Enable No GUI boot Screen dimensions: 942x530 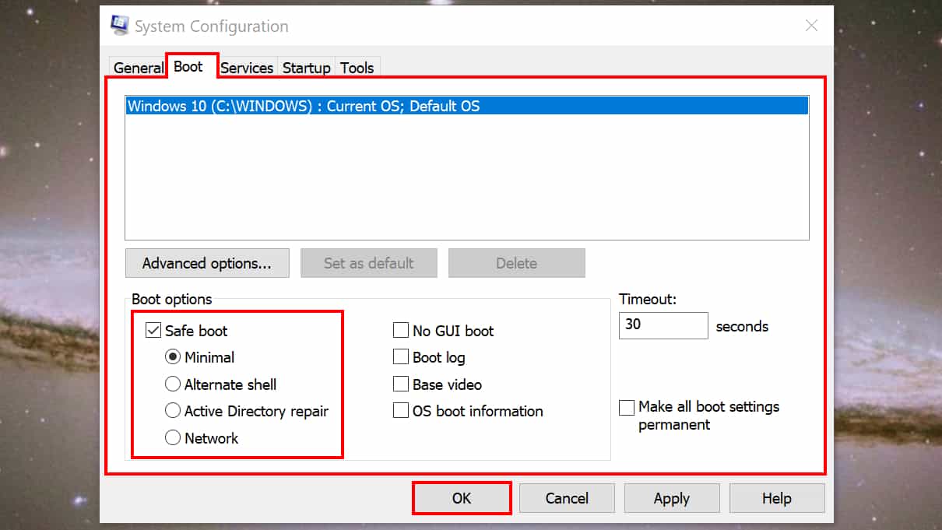pyautogui.click(x=401, y=331)
